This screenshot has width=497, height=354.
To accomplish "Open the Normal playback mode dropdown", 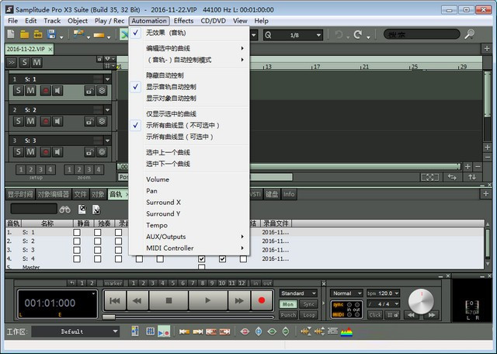I will (x=346, y=293).
